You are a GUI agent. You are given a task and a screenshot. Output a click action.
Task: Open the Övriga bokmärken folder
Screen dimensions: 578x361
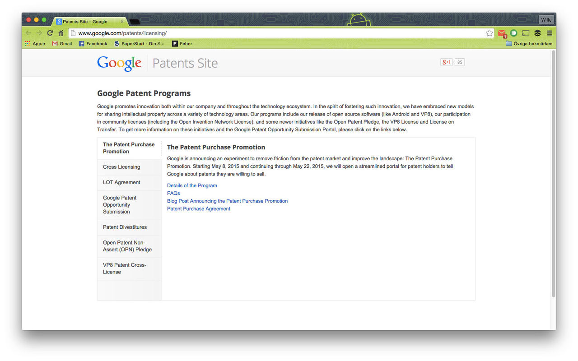[x=529, y=44]
